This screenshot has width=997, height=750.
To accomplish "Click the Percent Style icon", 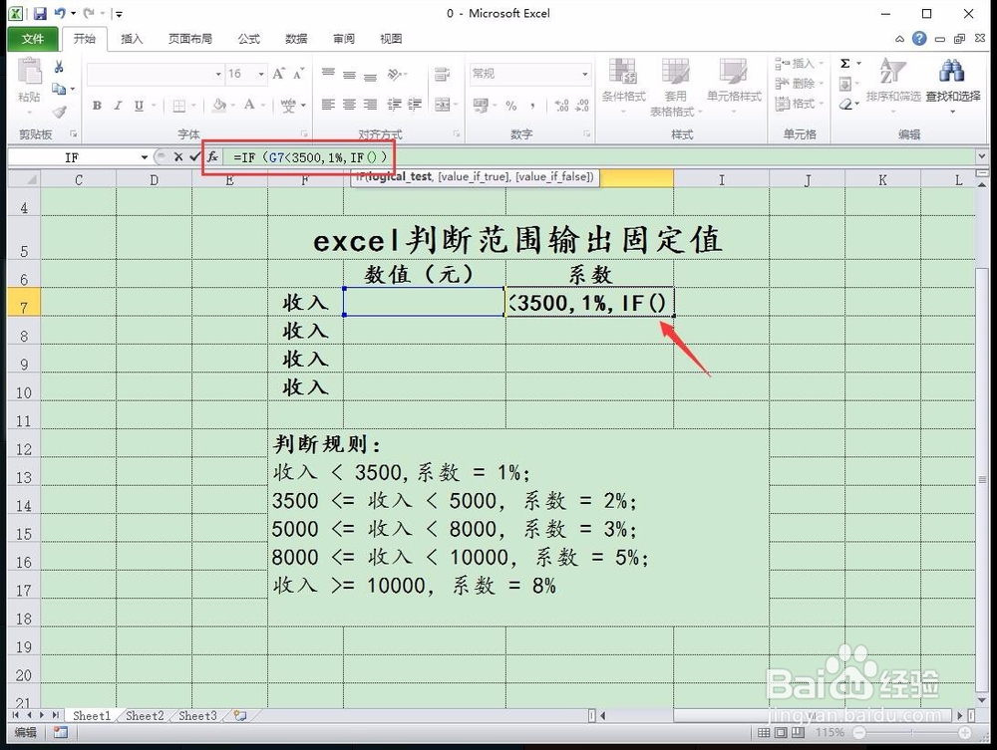I will pyautogui.click(x=511, y=106).
